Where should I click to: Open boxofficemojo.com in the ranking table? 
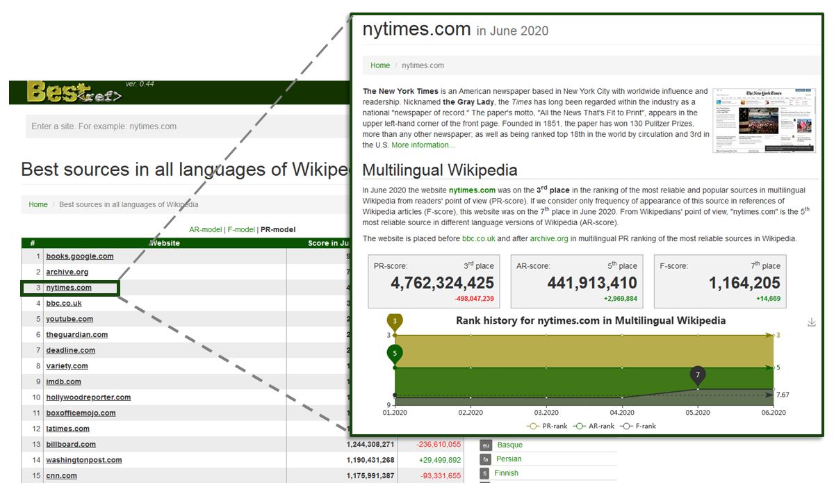[x=81, y=413]
